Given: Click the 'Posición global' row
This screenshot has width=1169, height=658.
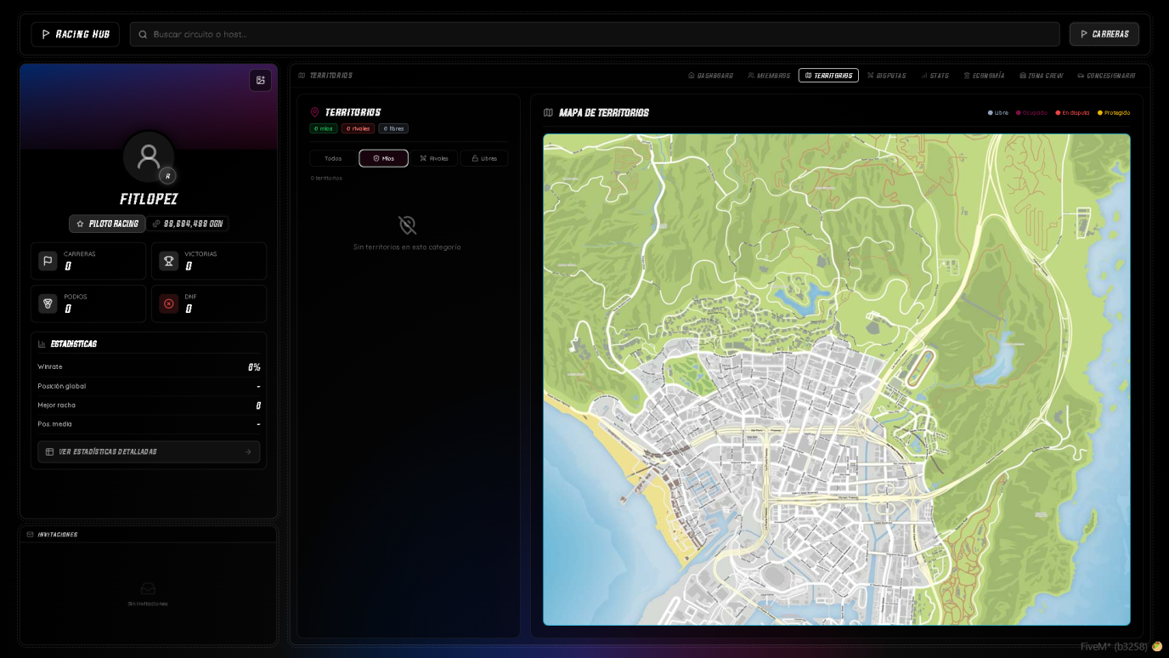Looking at the screenshot, I should pyautogui.click(x=149, y=386).
